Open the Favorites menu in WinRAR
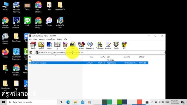The width and height of the screenshot is (187, 105). [x=51, y=39]
